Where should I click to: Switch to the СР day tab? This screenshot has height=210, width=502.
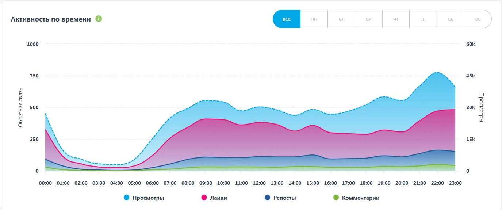(x=369, y=19)
